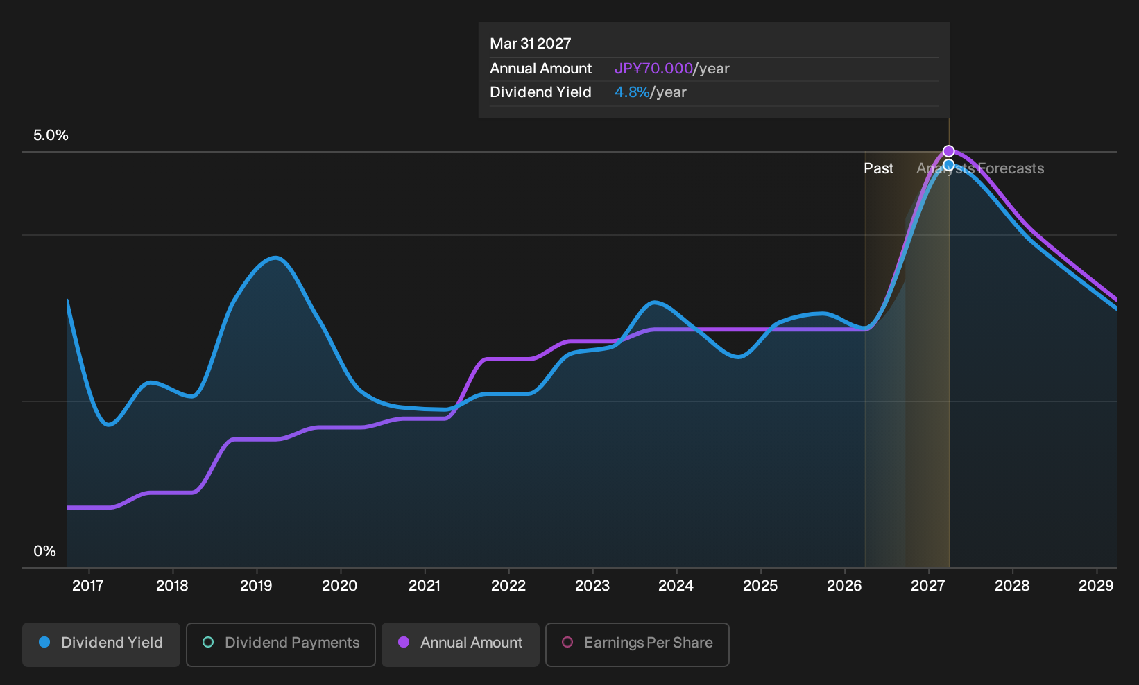The height and width of the screenshot is (685, 1139).
Task: Select the blue Dividend Yield data point marker
Action: (x=949, y=165)
